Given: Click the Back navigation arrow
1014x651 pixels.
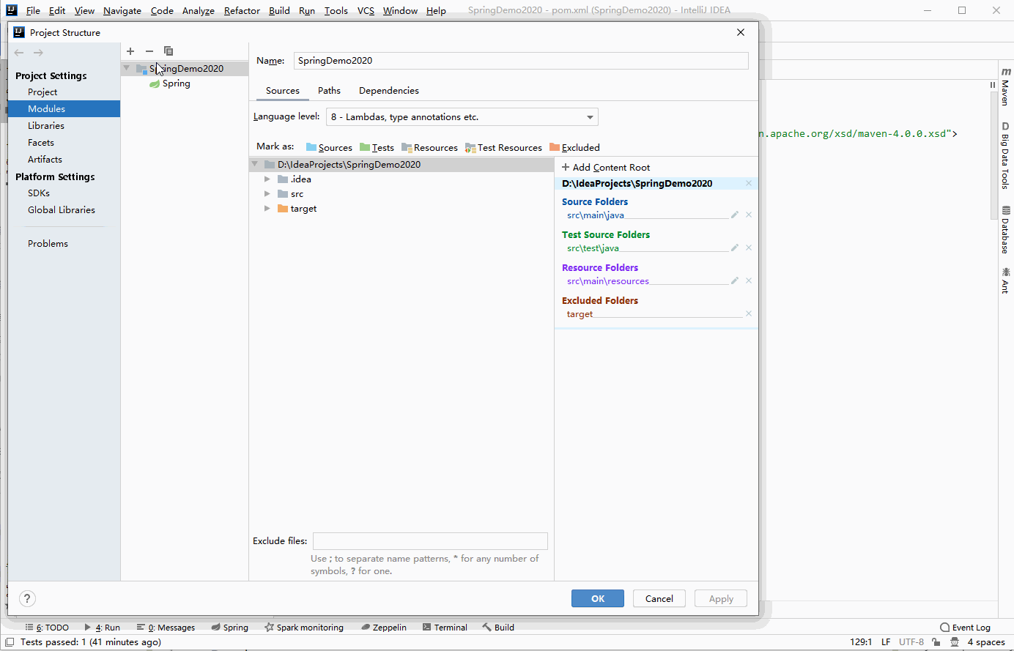Looking at the screenshot, I should [x=19, y=53].
